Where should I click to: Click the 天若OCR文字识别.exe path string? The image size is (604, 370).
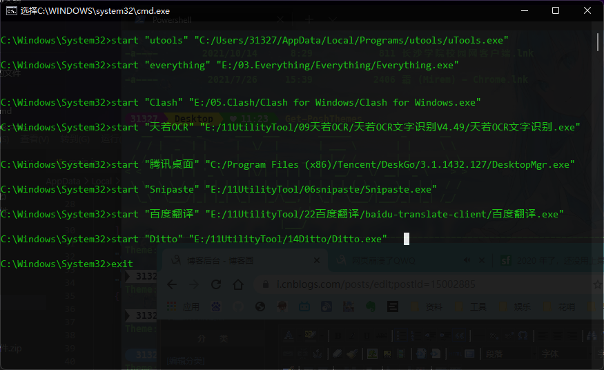coord(390,127)
